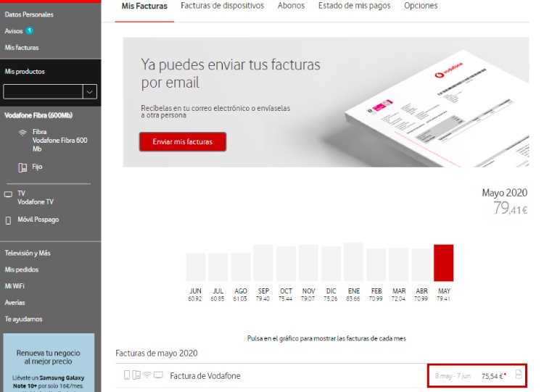Open Datos Personales in sidebar
The height and width of the screenshot is (392, 544).
[x=29, y=14]
